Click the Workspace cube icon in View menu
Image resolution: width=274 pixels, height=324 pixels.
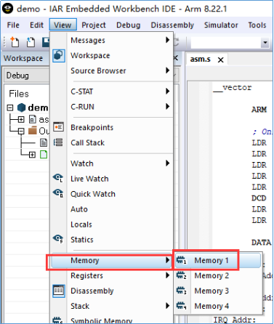(x=59, y=55)
